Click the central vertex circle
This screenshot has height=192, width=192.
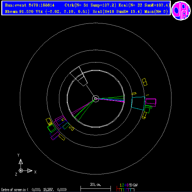point(96,99)
